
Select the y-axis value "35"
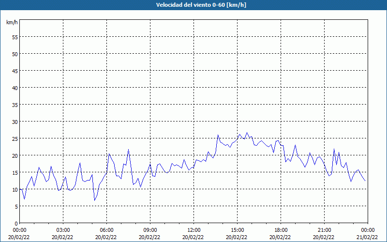15,105
